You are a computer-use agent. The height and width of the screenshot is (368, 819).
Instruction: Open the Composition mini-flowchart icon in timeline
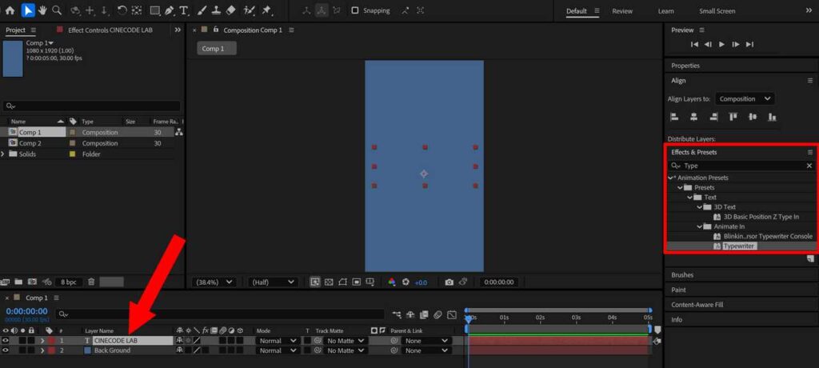pos(397,314)
